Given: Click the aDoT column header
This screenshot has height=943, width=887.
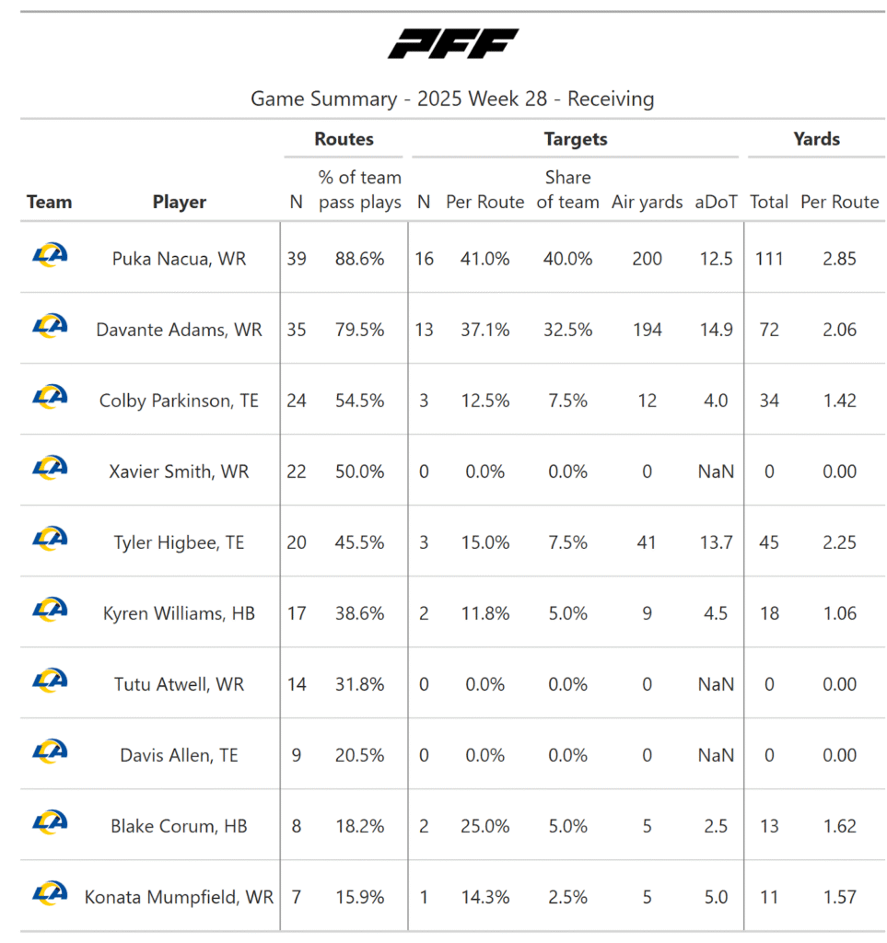Looking at the screenshot, I should [x=717, y=203].
